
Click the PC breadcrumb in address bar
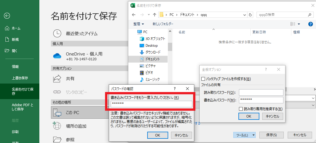(172, 15)
